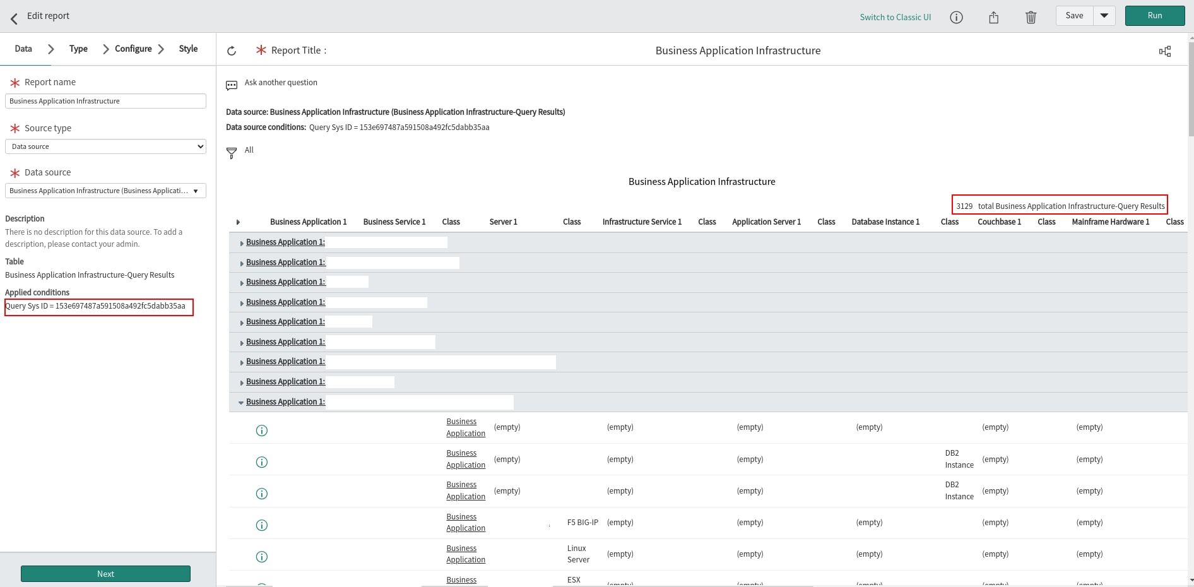Click the share report icon
Image resolution: width=1194 pixels, height=587 pixels.
coord(993,18)
